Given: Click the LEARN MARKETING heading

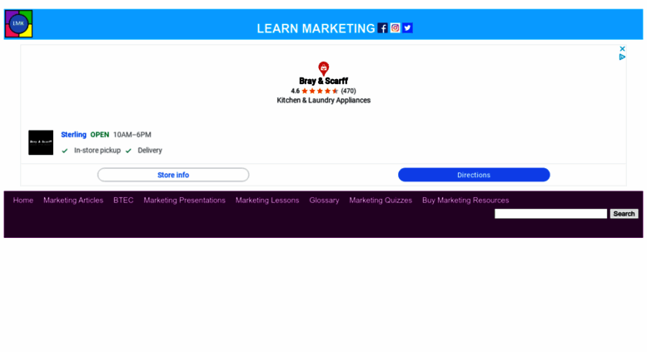Looking at the screenshot, I should click(316, 28).
